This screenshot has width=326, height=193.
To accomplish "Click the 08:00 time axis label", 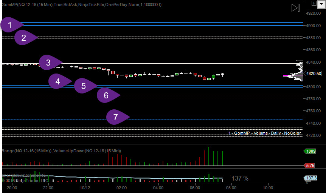I will tap(231, 188).
